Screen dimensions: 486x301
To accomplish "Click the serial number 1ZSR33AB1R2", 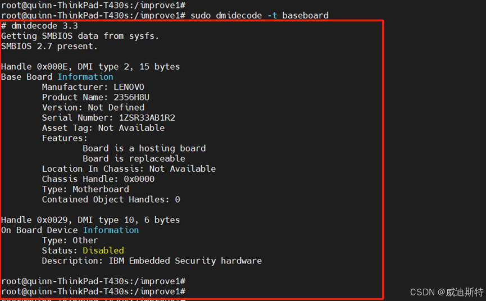I will (x=147, y=118).
